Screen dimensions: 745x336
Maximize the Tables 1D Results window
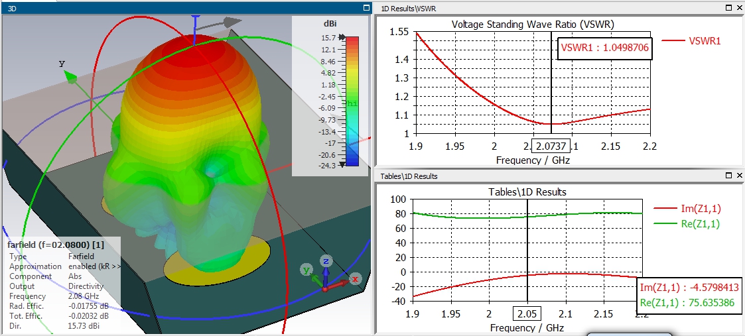tap(729, 176)
